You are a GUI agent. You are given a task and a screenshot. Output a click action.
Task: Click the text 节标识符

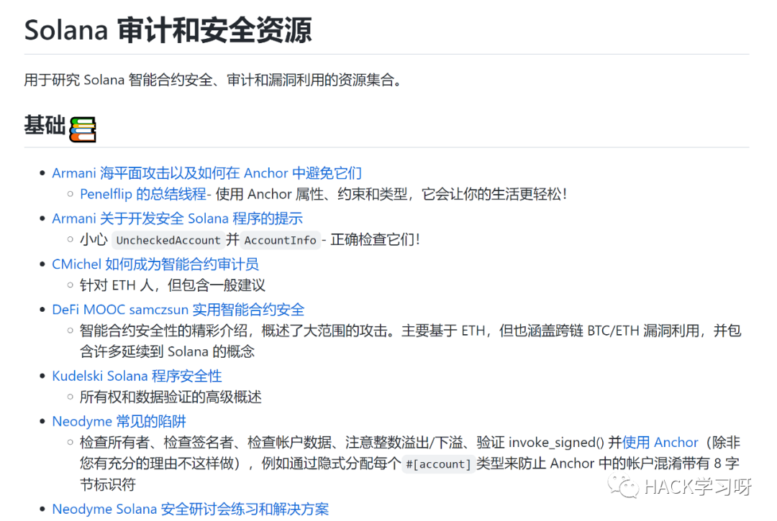pos(107,484)
